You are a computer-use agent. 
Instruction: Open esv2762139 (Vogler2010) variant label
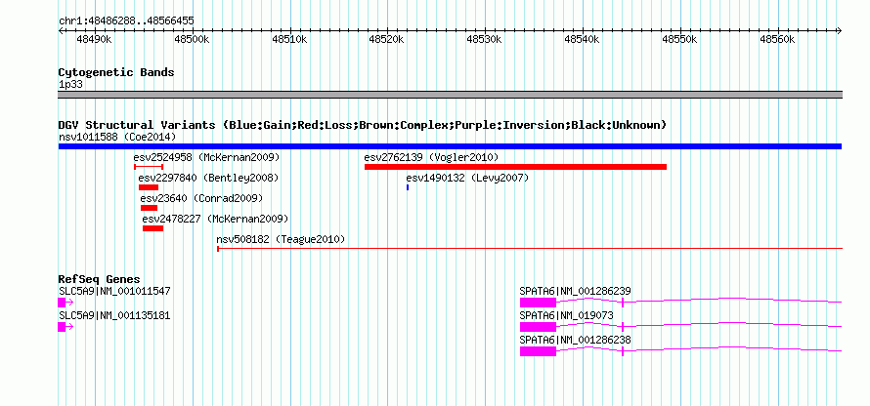pyautogui.click(x=432, y=157)
